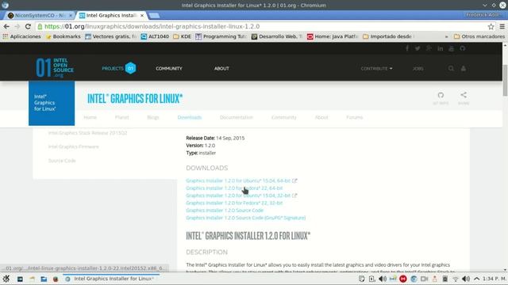Select Documentation tab in project navigation
This screenshot has width=508, height=285.
(x=237, y=117)
